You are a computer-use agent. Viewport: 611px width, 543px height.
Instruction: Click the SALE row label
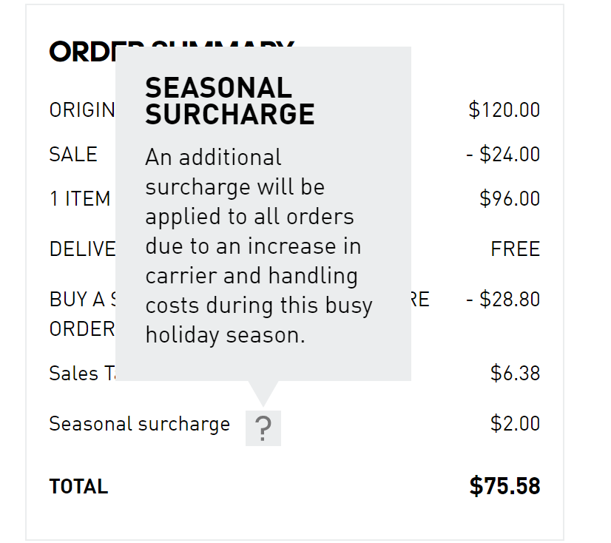(x=73, y=154)
